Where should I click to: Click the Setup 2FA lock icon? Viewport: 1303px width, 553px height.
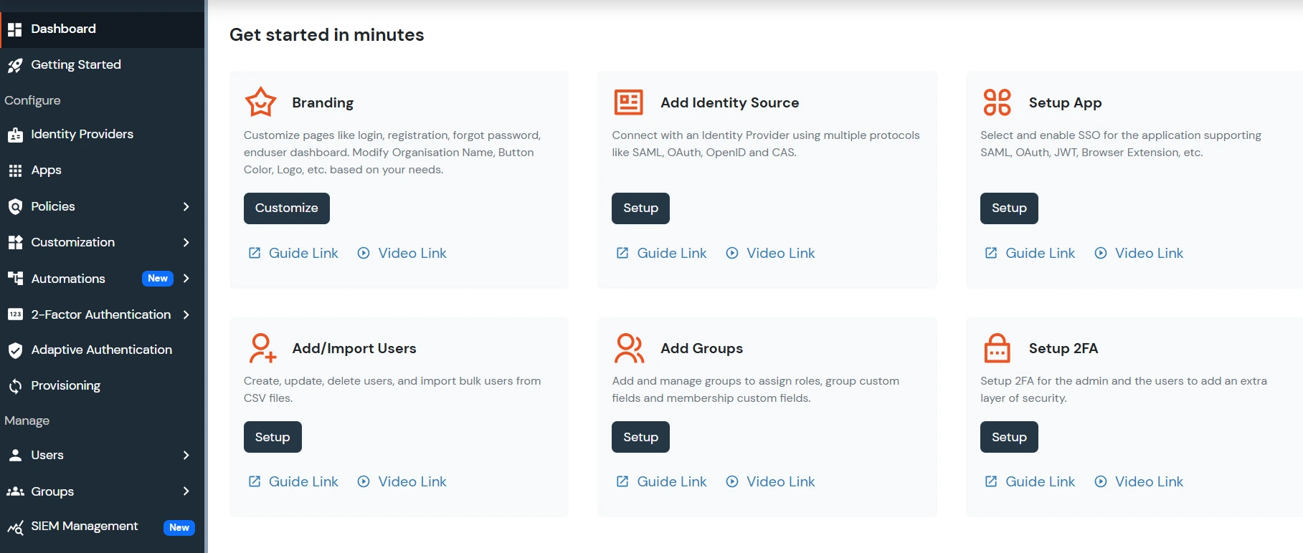(997, 348)
